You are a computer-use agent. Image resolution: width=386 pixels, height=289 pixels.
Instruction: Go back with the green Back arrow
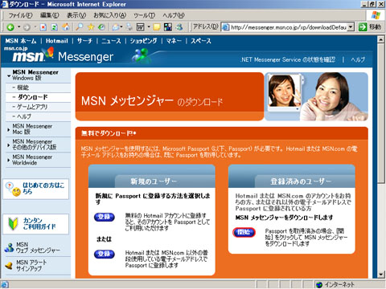(10, 27)
